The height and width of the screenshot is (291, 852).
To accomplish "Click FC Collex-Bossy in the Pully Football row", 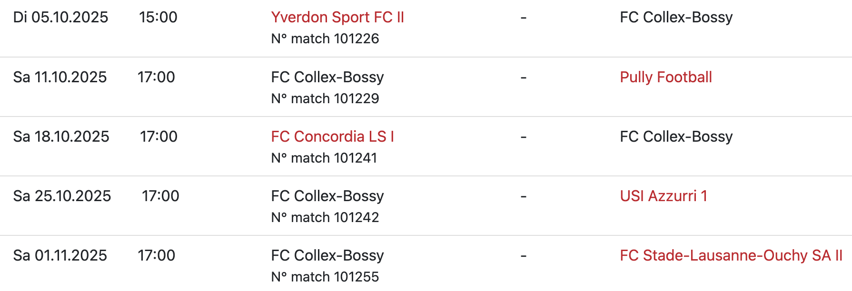I will [x=327, y=77].
